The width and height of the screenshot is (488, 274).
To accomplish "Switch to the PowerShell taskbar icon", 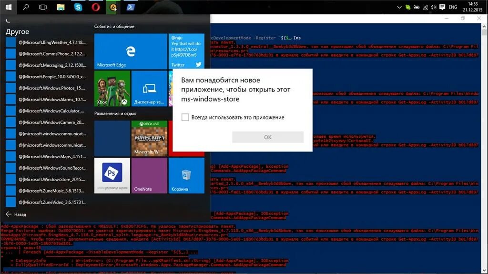I will point(131,7).
